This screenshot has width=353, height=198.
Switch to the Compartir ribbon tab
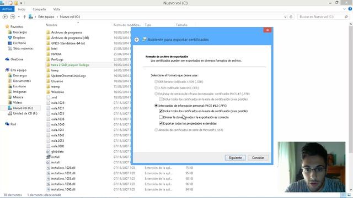[39, 9]
